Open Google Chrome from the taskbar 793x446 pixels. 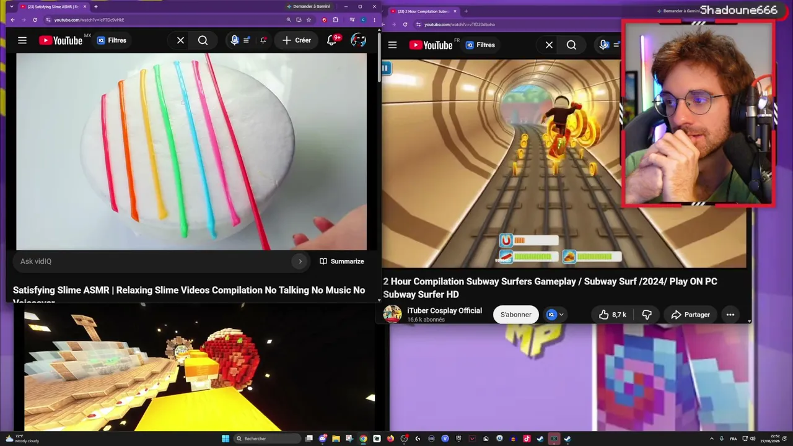point(363,439)
